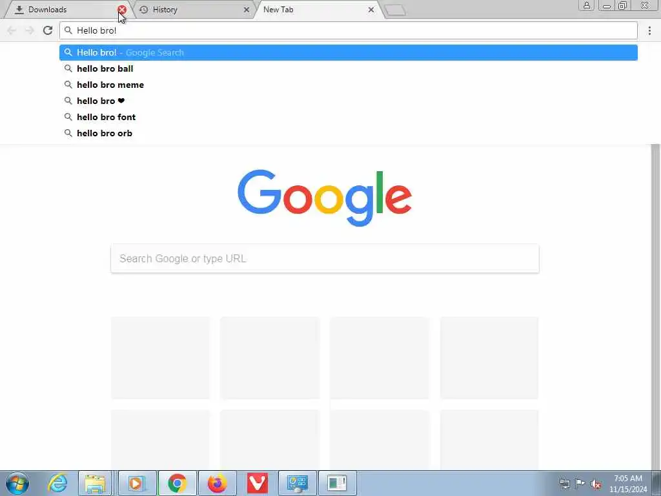
Task: Choose the 'hello bro orb' suggestion
Action: (348, 133)
